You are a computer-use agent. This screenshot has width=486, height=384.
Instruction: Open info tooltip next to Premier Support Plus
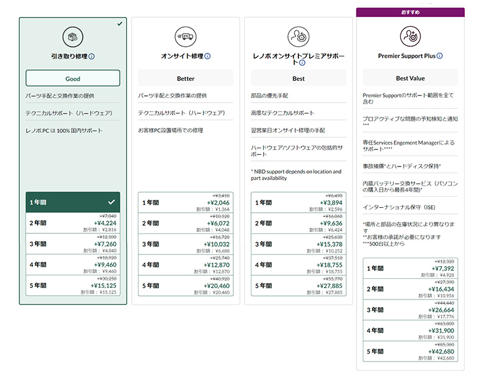point(439,56)
